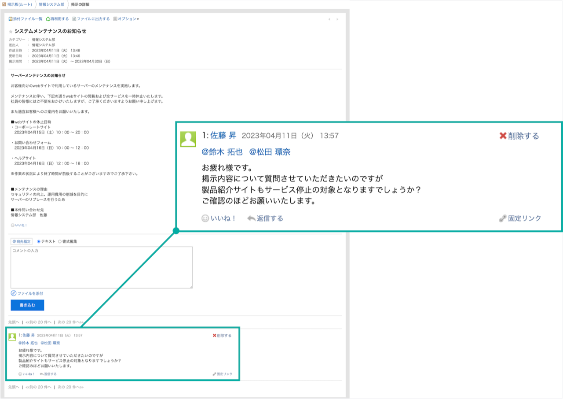The height and width of the screenshot is (399, 563).
Task: Click 先頭へ in pagination below the comment
Action: 14,387
